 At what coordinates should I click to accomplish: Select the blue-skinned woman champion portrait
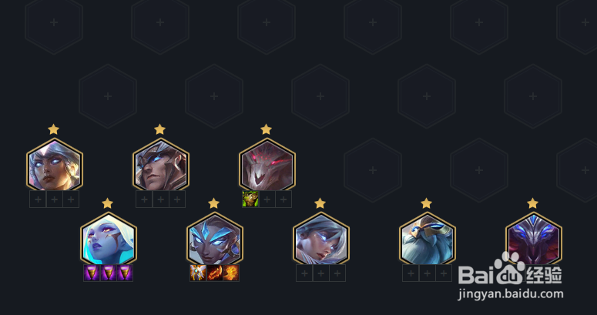[x=109, y=239]
